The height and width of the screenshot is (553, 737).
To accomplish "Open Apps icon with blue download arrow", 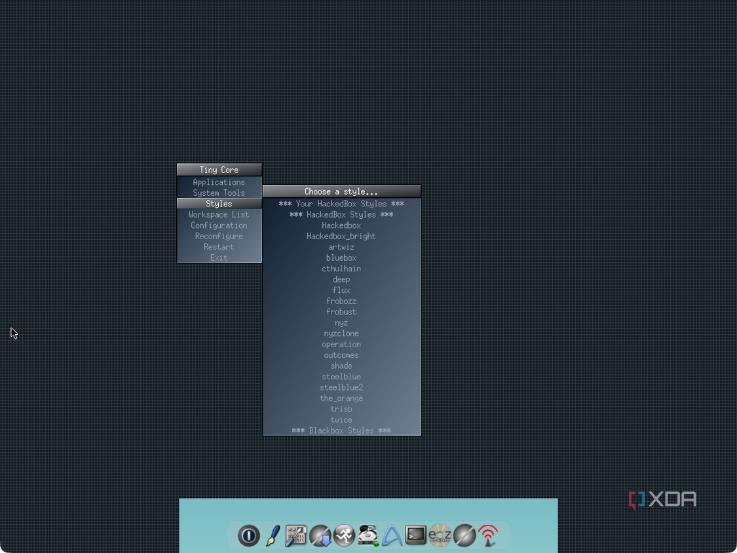I will (x=320, y=535).
